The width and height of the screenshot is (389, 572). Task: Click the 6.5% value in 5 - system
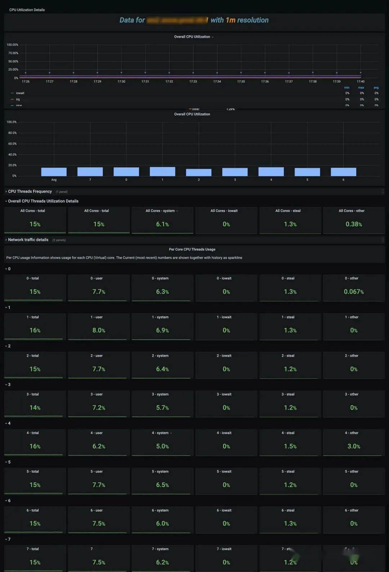point(162,485)
